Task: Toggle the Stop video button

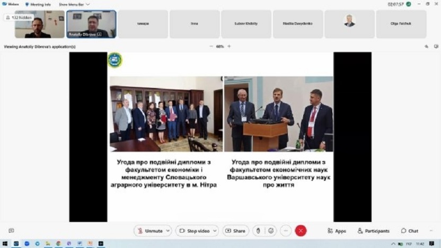Action: tap(195, 231)
